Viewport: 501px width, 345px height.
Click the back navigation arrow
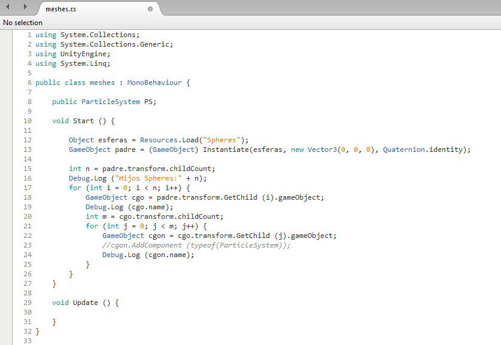point(8,7)
